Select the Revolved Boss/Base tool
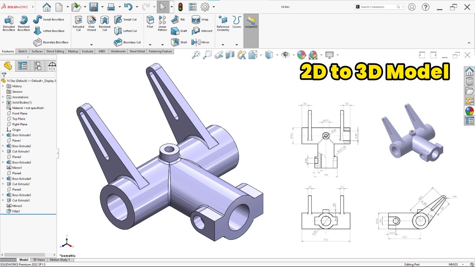 tap(24, 24)
